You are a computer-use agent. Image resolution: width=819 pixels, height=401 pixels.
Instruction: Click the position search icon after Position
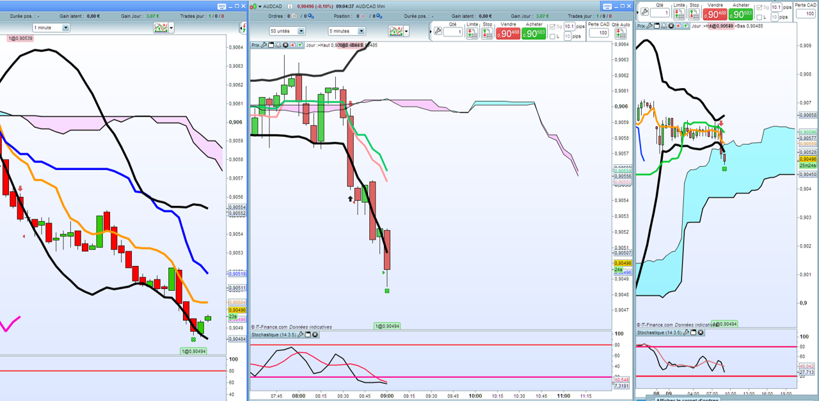click(379, 16)
